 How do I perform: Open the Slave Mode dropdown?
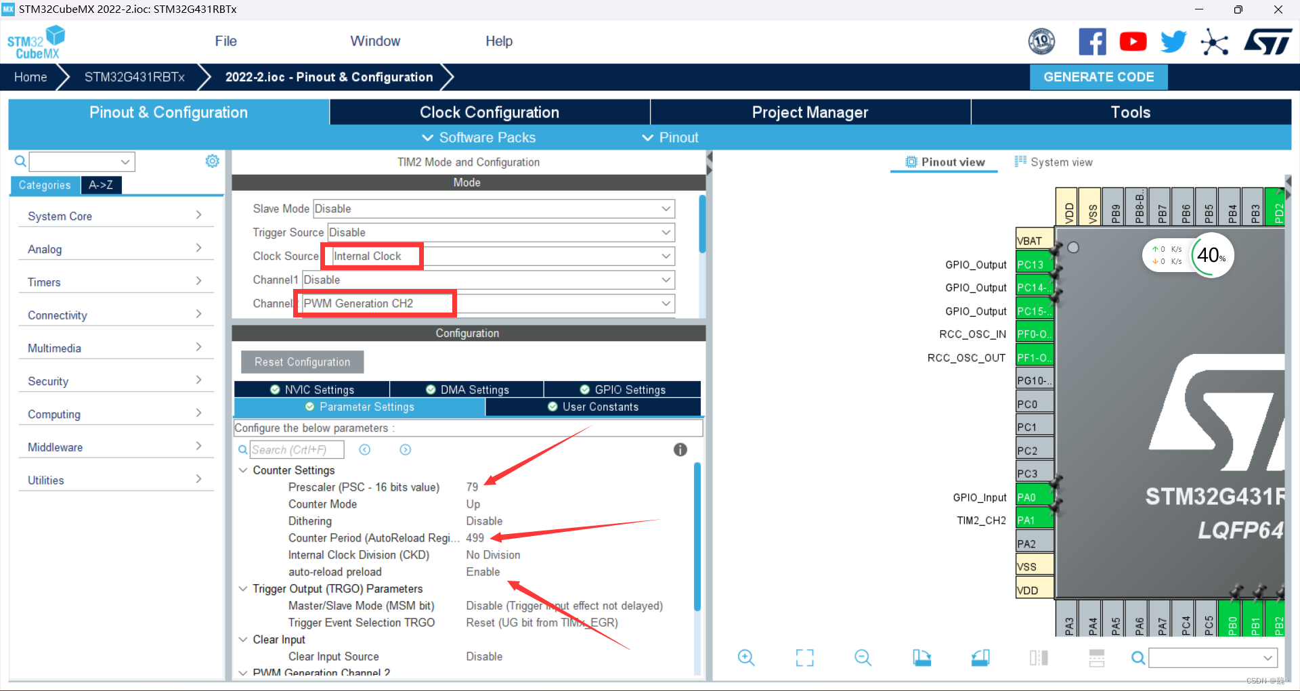pyautogui.click(x=494, y=208)
